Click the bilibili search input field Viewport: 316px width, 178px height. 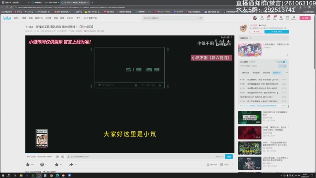(170, 18)
